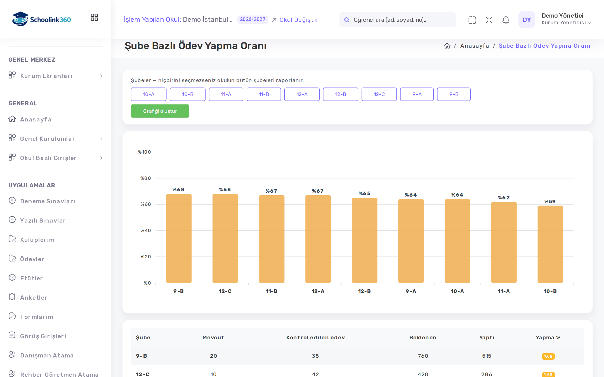This screenshot has width=604, height=377.
Task: Open the Demo Yönetici account dropdown
Action: [x=566, y=20]
